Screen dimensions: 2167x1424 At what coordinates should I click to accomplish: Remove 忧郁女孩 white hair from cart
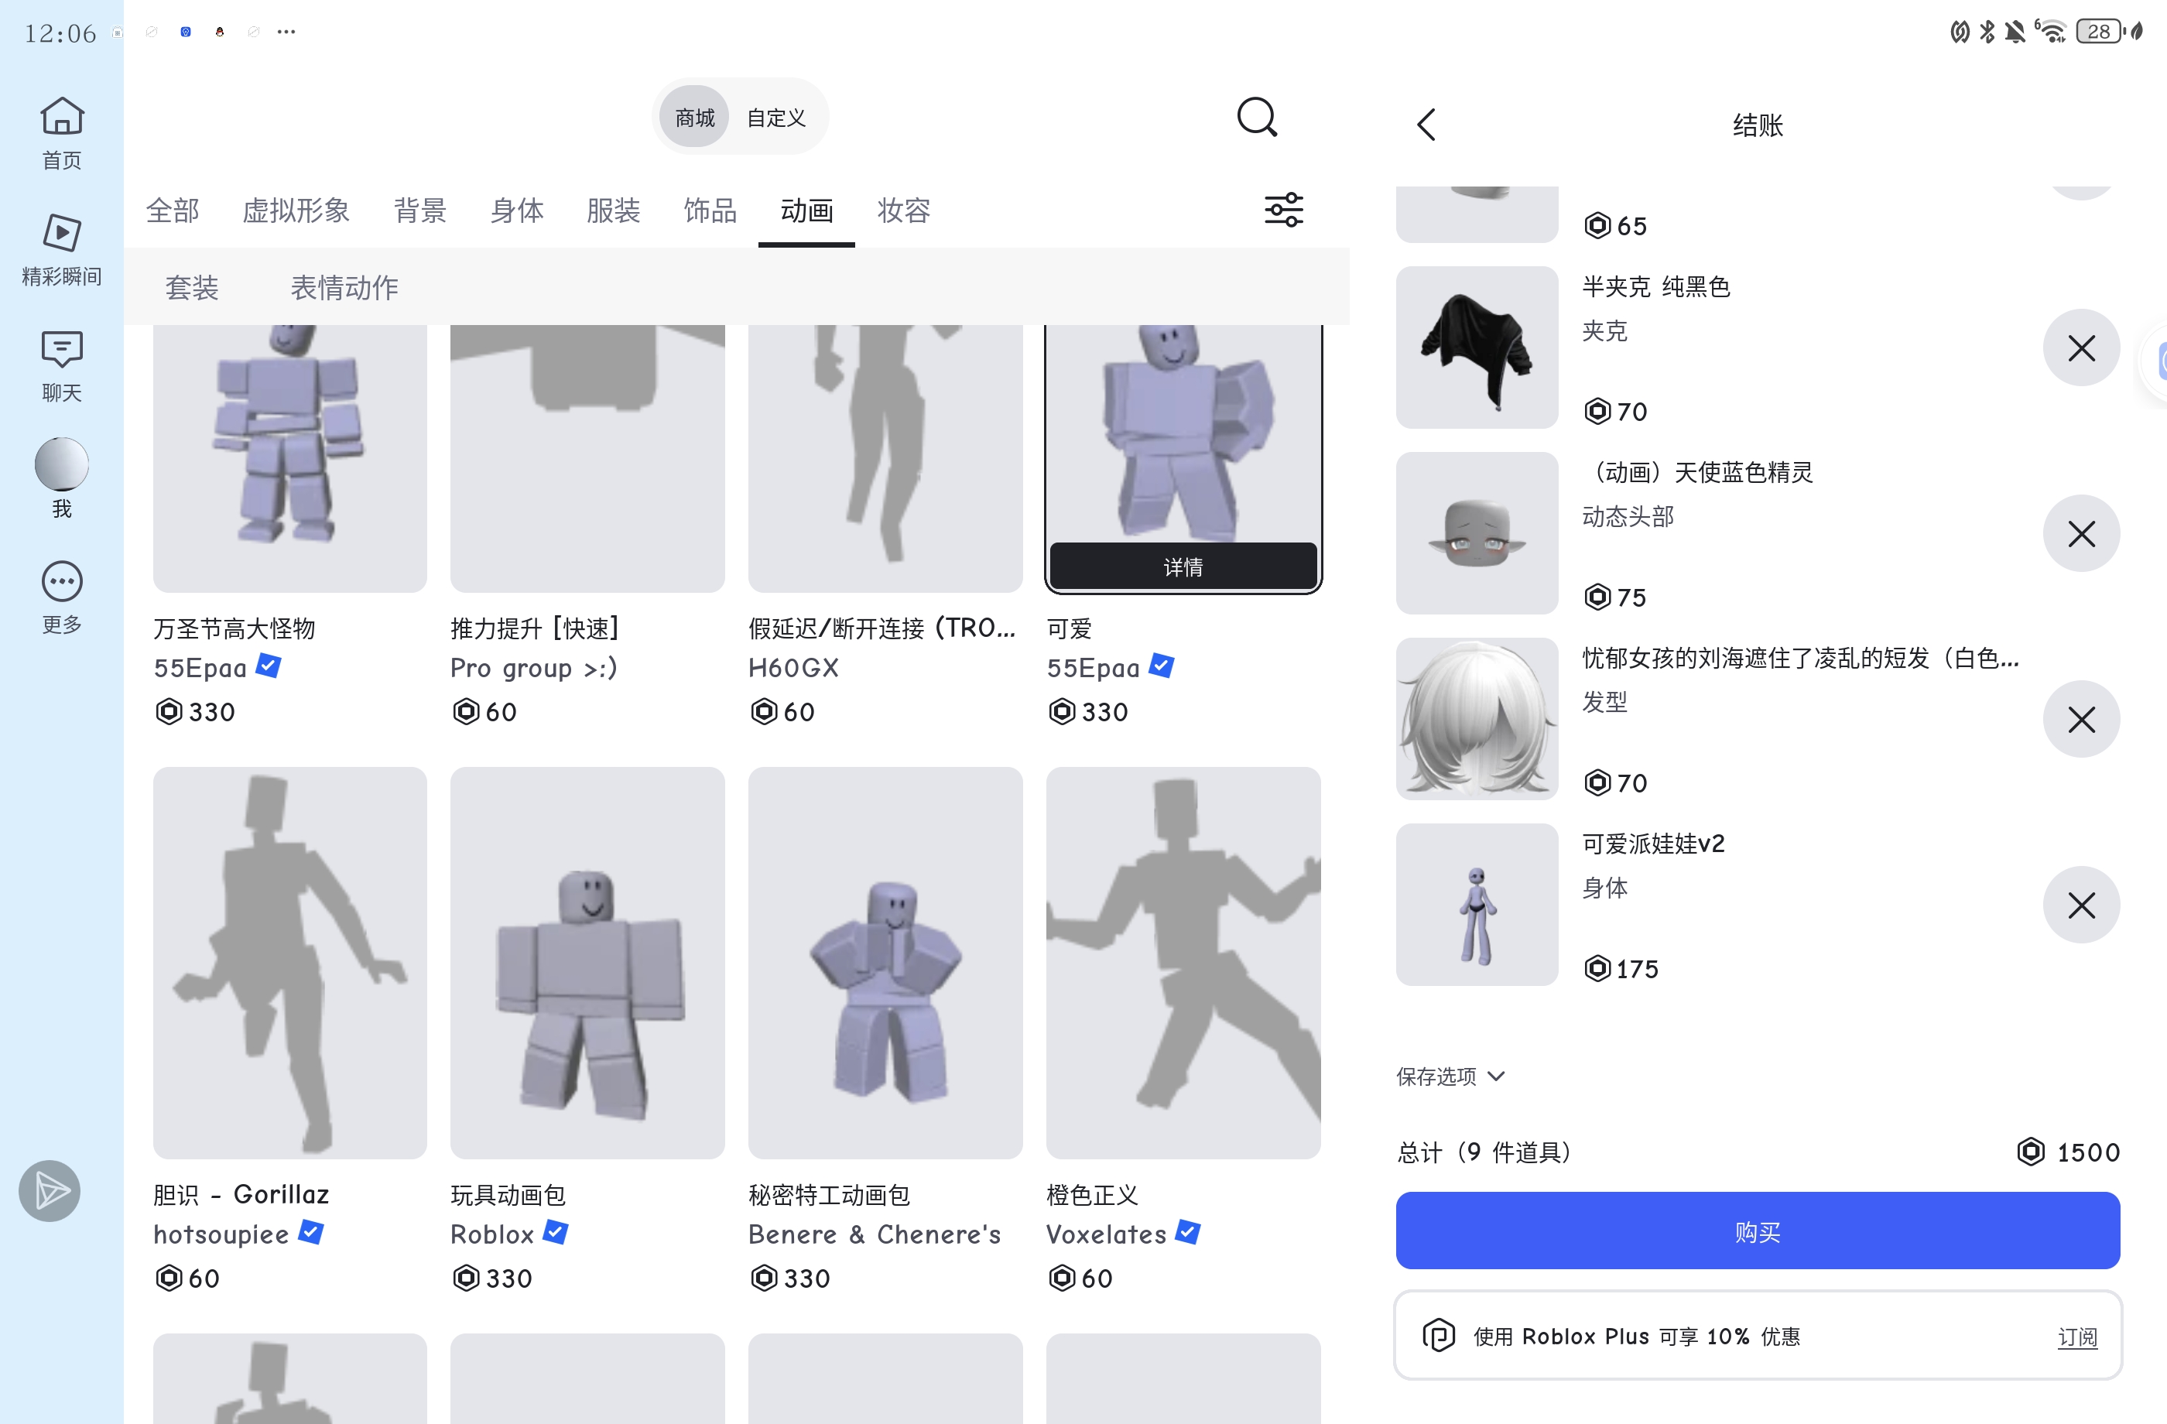click(x=2080, y=719)
